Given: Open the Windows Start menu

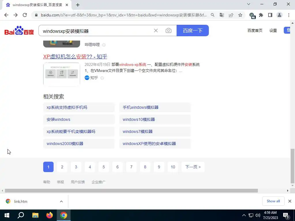Looking at the screenshot, I should pos(7,215).
